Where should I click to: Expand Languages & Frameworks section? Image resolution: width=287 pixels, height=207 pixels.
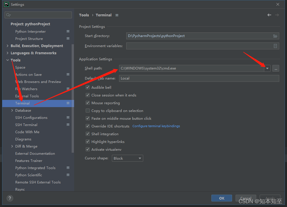[7, 53]
